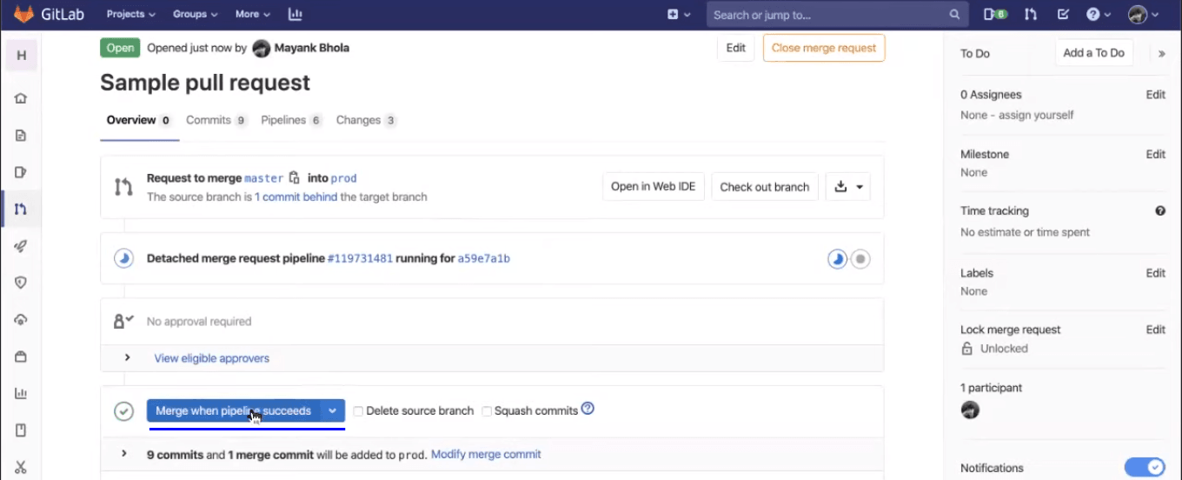Open CI/CD rocket icon in sidebar
The image size is (1182, 480).
(21, 246)
